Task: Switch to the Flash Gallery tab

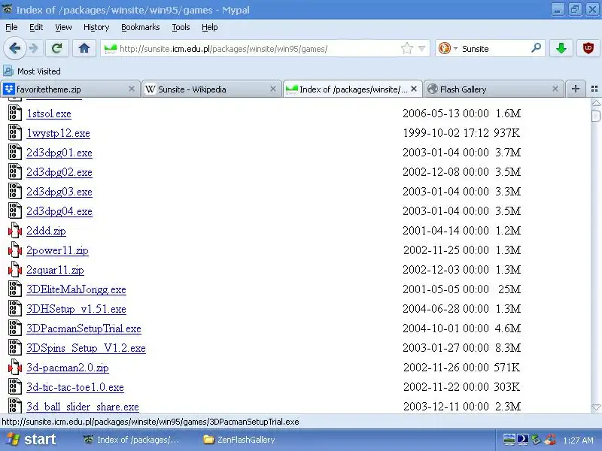Action: (x=494, y=89)
